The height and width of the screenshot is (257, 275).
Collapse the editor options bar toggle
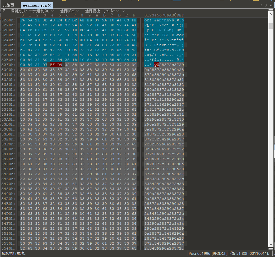4,11
